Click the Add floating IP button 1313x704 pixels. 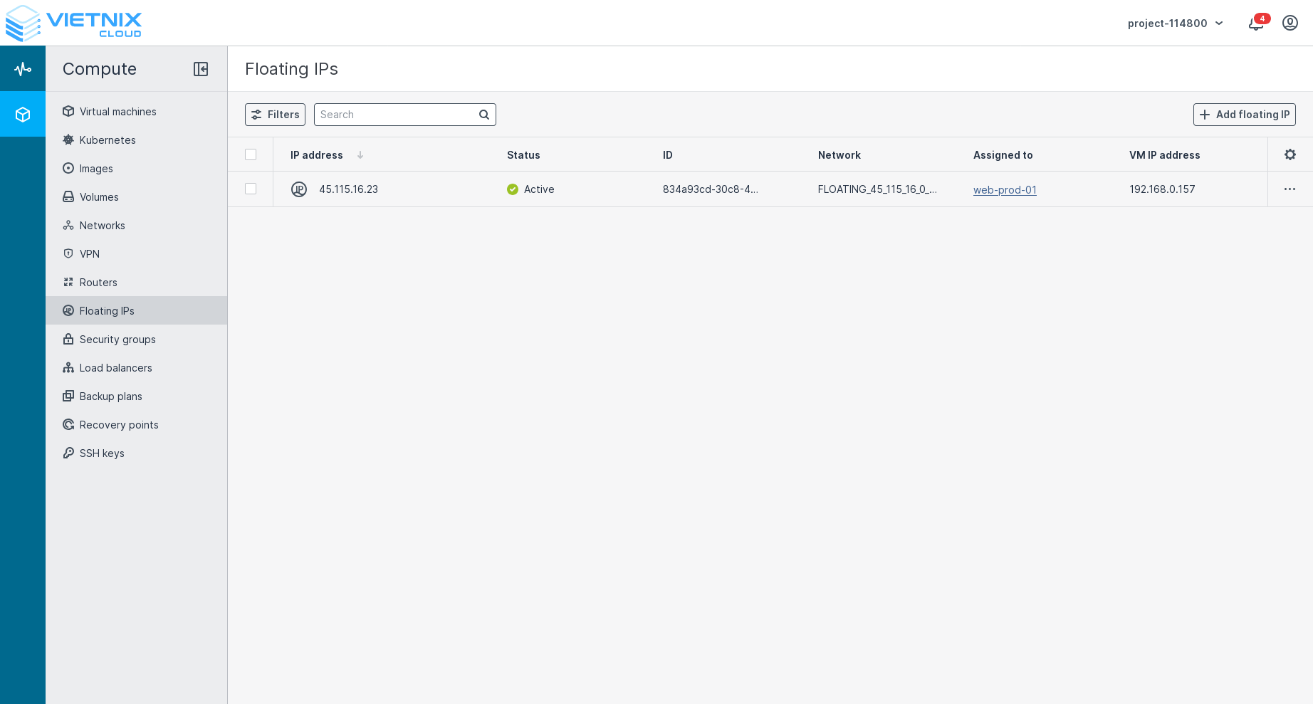click(1244, 114)
